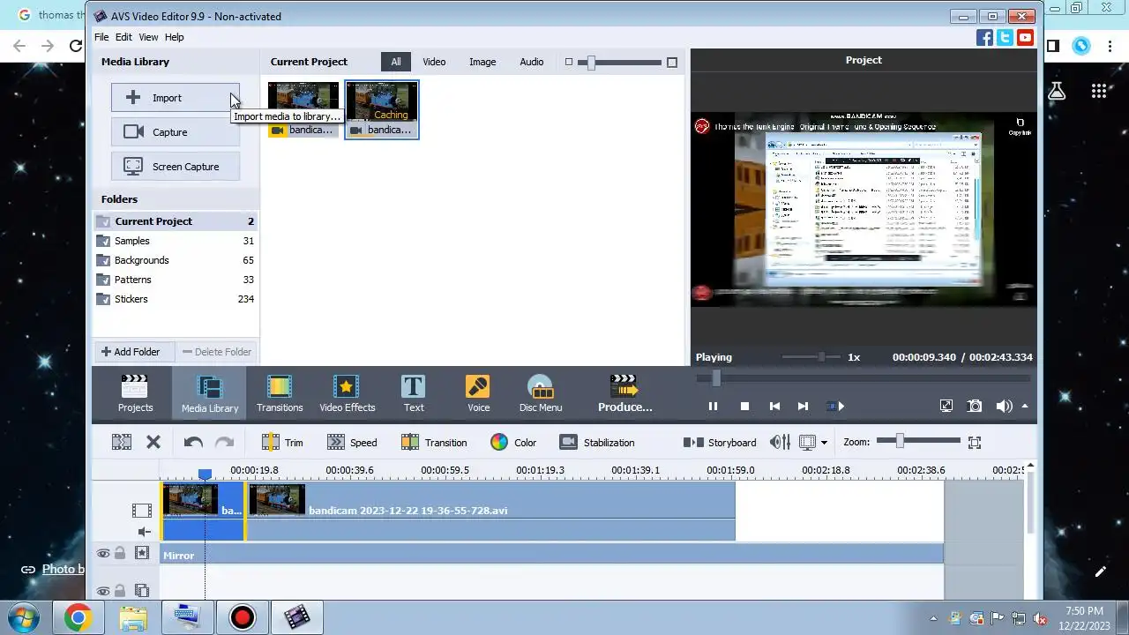Open the Edit menu
Viewport: 1129px width, 635px height.
[x=123, y=37]
